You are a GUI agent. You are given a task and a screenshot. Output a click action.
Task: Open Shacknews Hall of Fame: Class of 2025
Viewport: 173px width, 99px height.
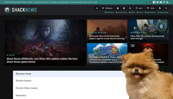point(84,2)
